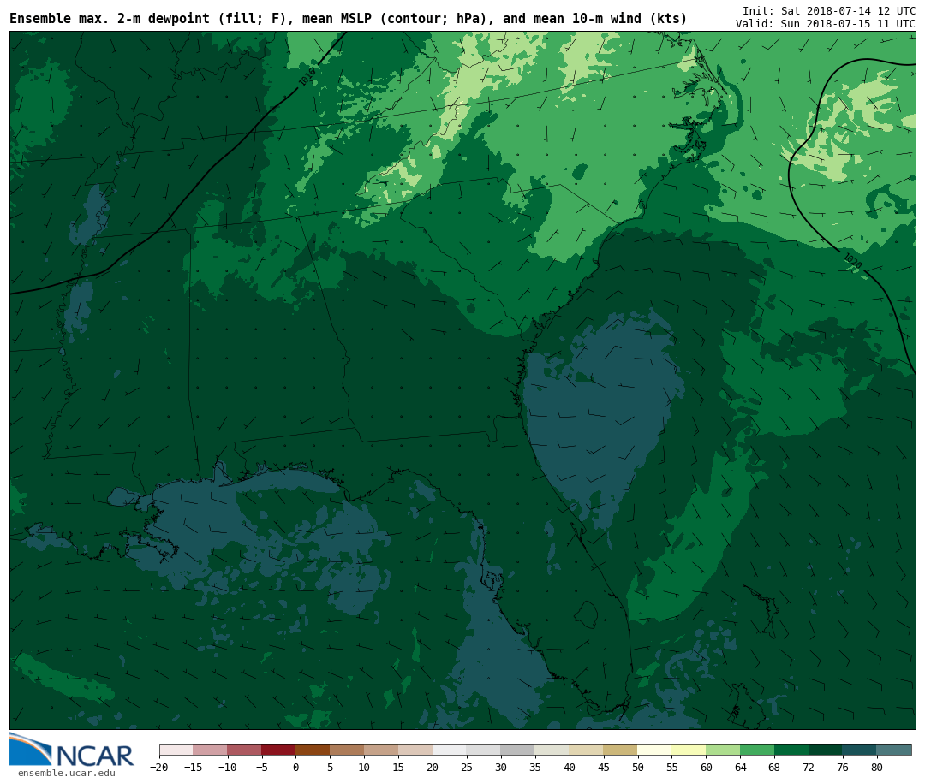Pick the dark green swatch between 72 and 76
Viewport: 925px width, 783px height.
(826, 750)
